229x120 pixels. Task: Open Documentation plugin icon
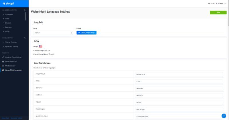click(3, 61)
